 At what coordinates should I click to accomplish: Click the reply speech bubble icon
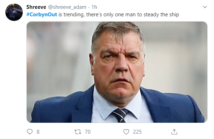point(30,132)
